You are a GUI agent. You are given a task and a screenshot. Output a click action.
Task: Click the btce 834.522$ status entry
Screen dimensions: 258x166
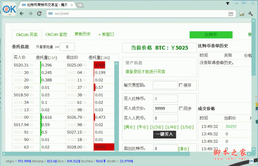click(x=69, y=161)
